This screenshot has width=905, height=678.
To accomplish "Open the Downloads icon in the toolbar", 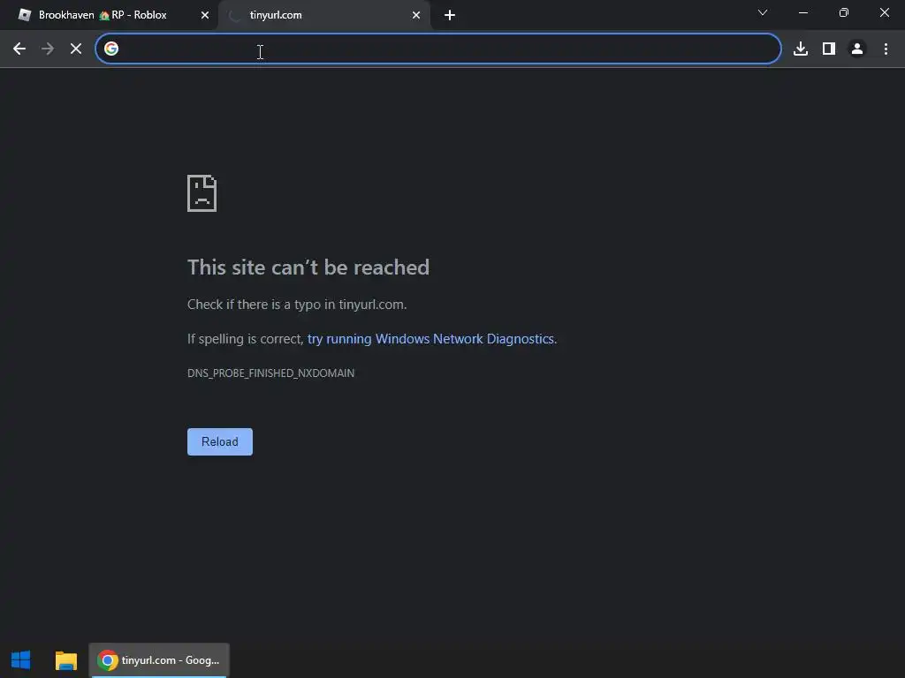I will pos(801,49).
